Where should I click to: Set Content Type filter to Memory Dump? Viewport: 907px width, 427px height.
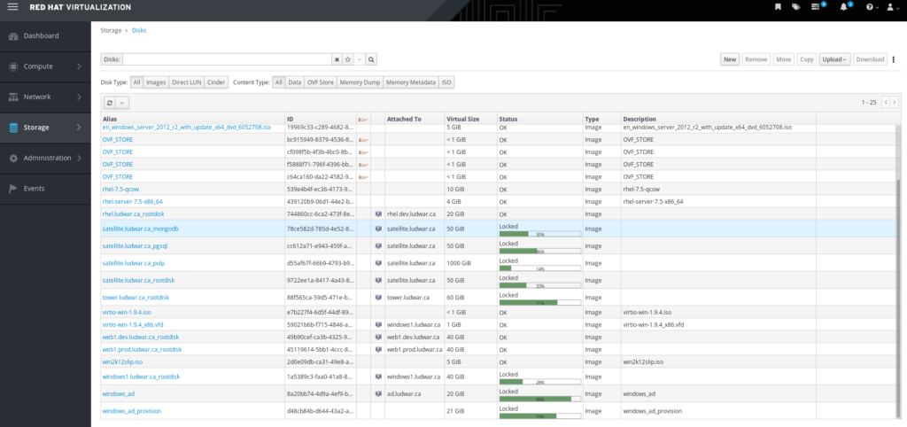[360, 82]
